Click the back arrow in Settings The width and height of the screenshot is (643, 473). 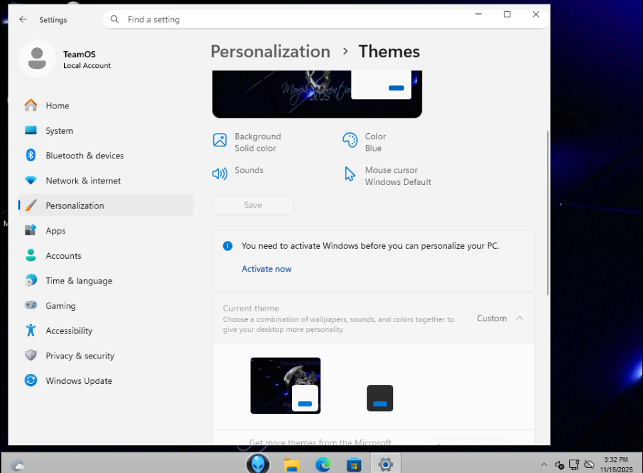pos(23,19)
